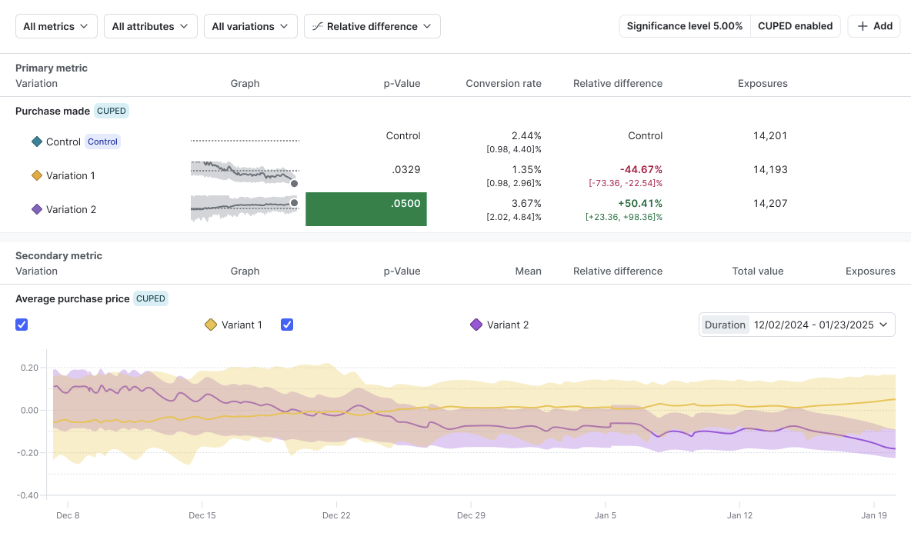This screenshot has height=533, width=911.
Task: Click the teal Control diamond icon
Action: (x=37, y=142)
